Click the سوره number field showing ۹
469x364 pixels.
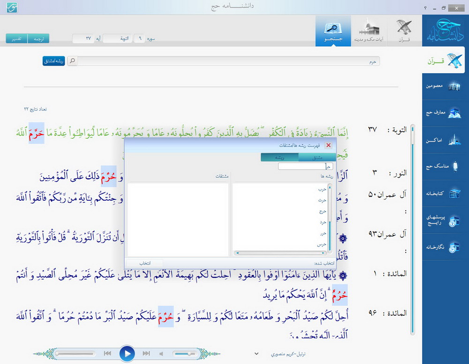tap(140, 38)
